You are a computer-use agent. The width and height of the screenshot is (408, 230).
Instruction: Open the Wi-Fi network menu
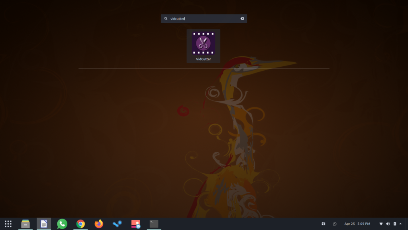pos(381,224)
